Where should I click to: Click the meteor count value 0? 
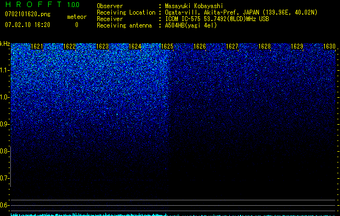pos(77,25)
